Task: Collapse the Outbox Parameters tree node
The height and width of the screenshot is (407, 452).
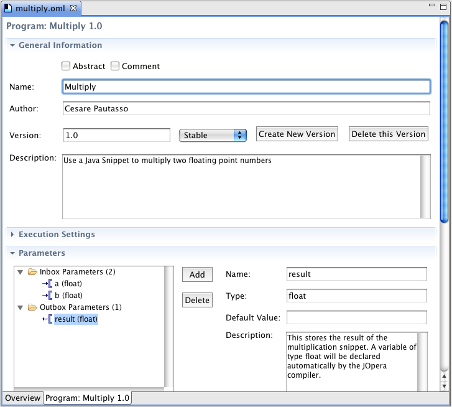Action: tap(20, 307)
